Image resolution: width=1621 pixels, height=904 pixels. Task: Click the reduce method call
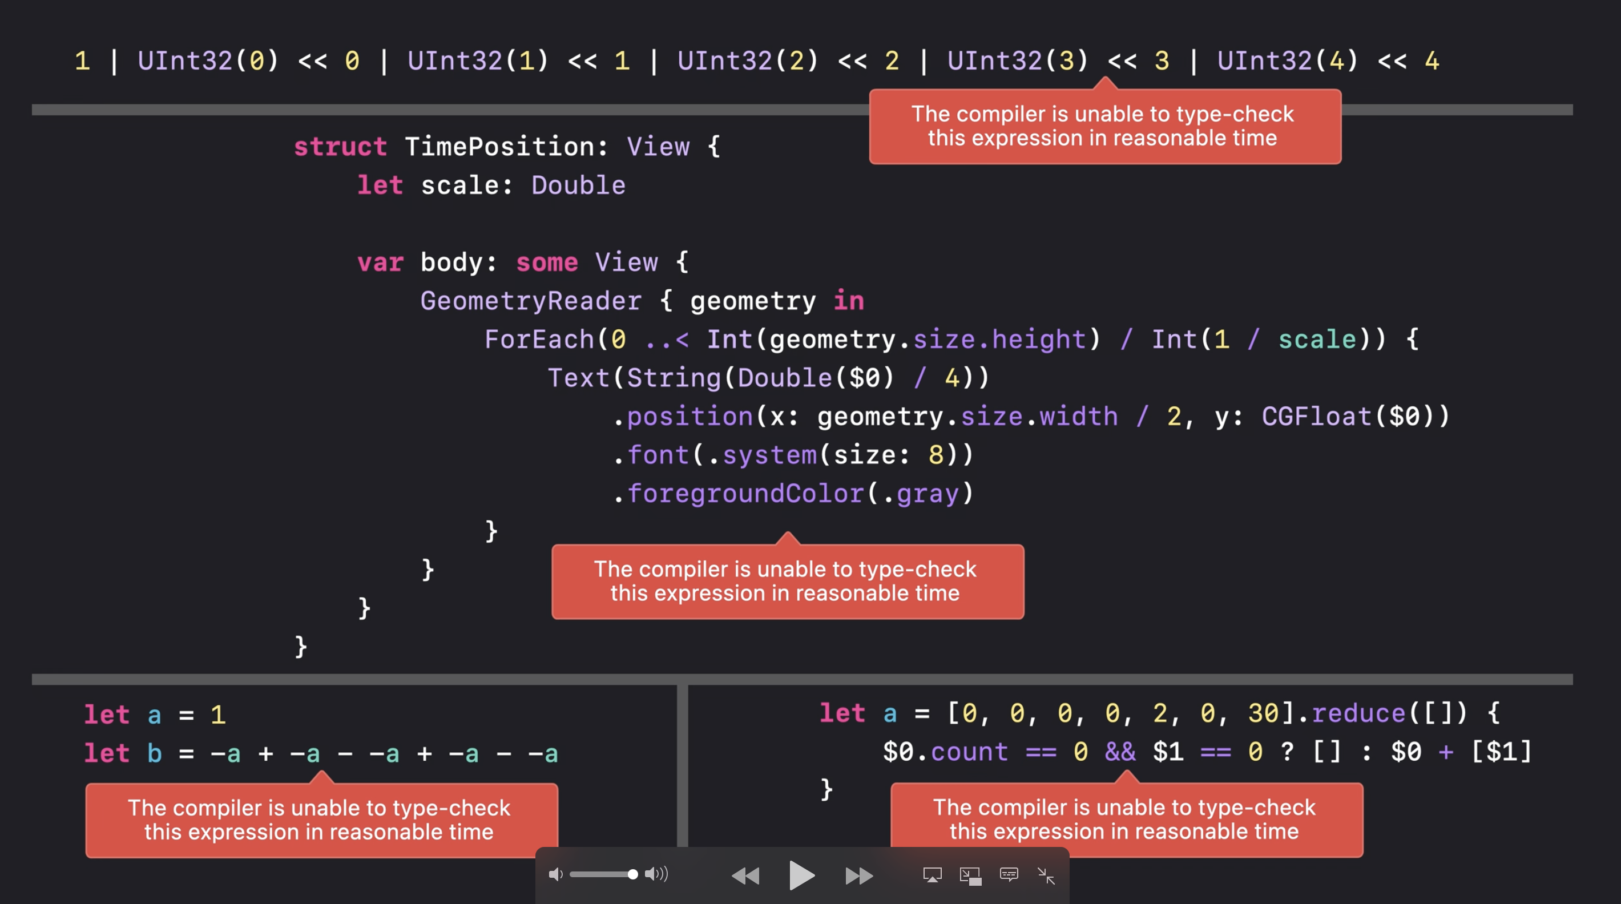pyautogui.click(x=1358, y=713)
